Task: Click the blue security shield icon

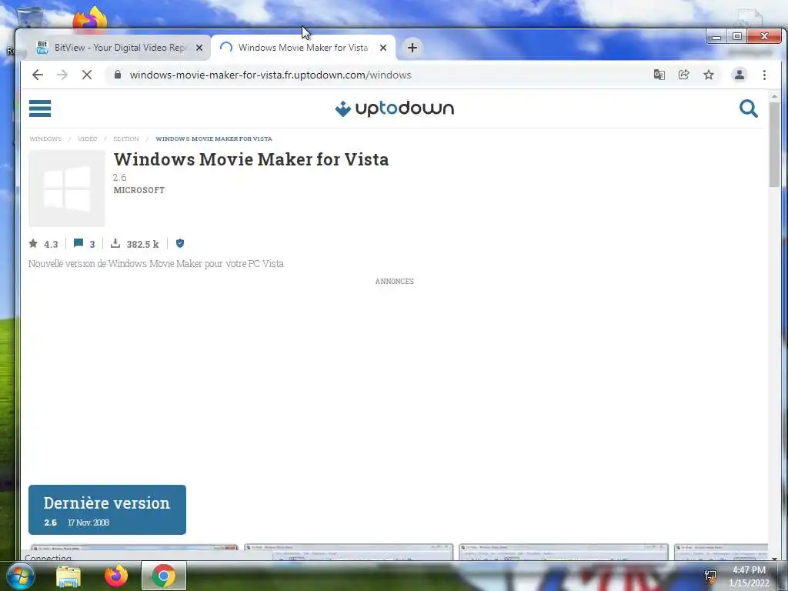Action: 180,243
